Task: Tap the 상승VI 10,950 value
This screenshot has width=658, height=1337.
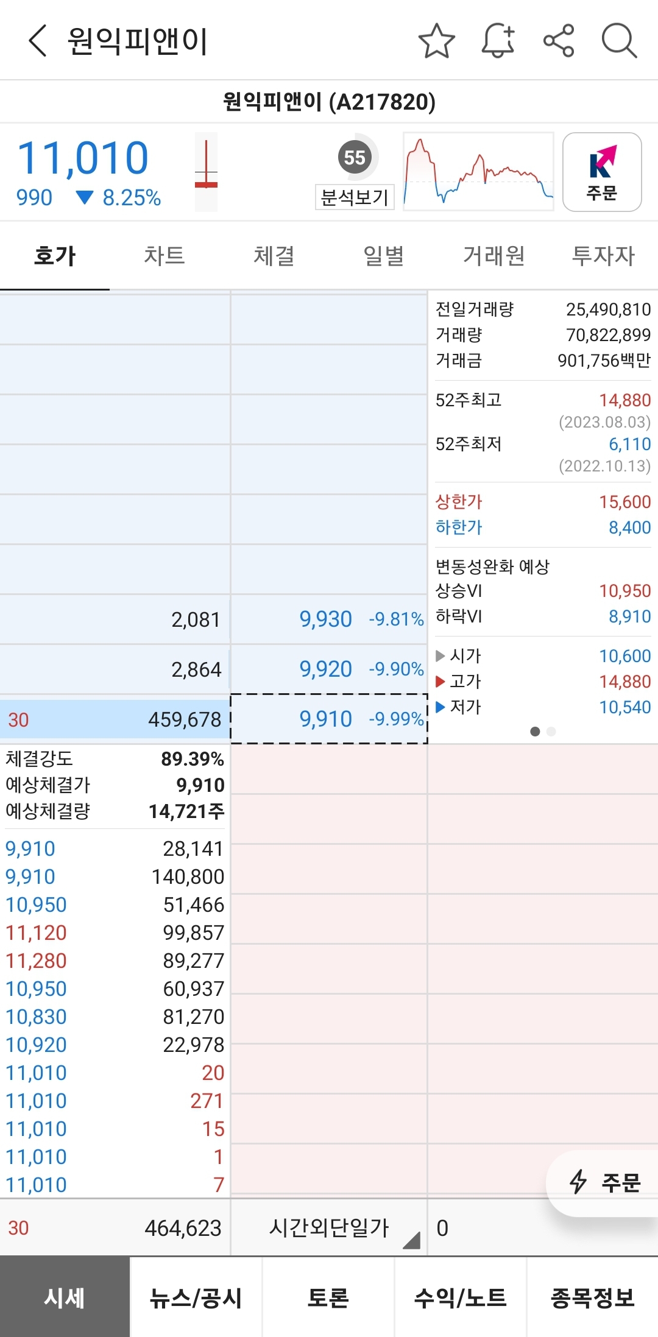Action: coord(624,591)
